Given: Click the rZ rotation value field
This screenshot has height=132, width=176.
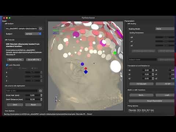Looking at the screenshot, I should pyautogui.click(x=172, y=78).
